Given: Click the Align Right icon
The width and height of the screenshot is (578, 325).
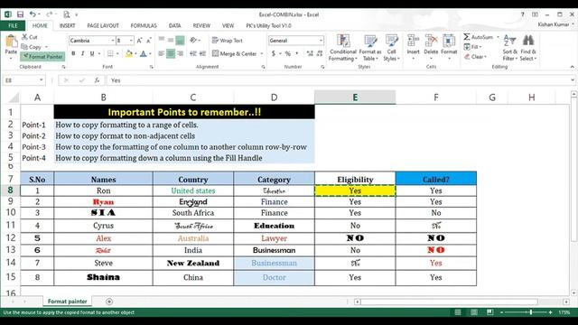Looking at the screenshot, I should 181,54.
